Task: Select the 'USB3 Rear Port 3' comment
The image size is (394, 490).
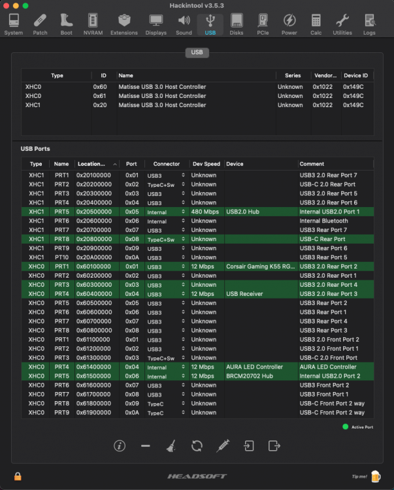Action: pos(323,331)
